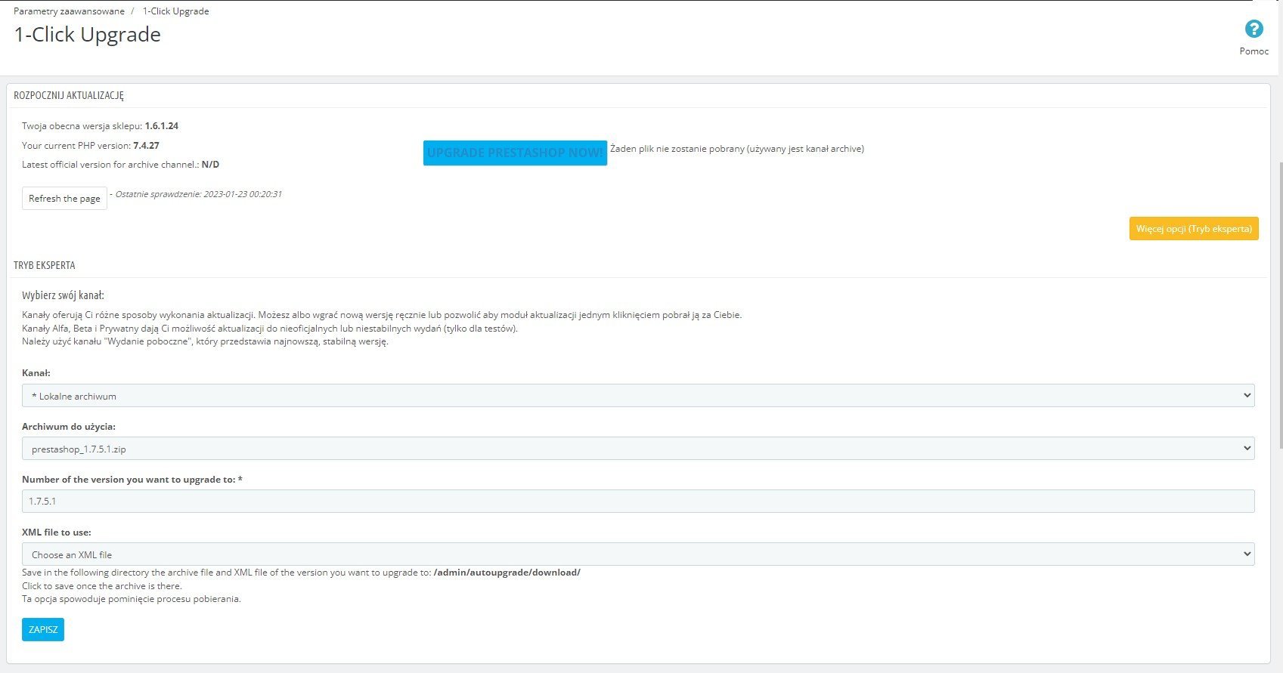Image resolution: width=1283 pixels, height=673 pixels.
Task: Click the Kanał: field label
Action: 36,373
